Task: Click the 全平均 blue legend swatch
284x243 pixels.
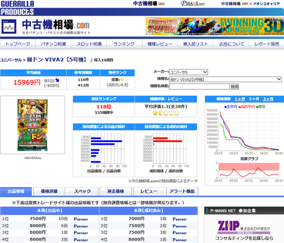Action: pos(225,107)
